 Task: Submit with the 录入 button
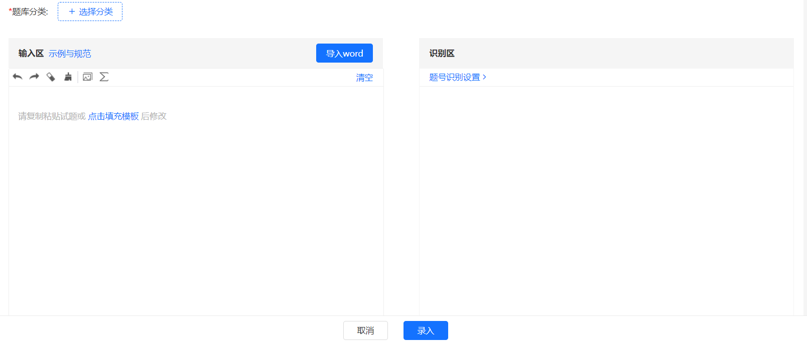click(426, 330)
